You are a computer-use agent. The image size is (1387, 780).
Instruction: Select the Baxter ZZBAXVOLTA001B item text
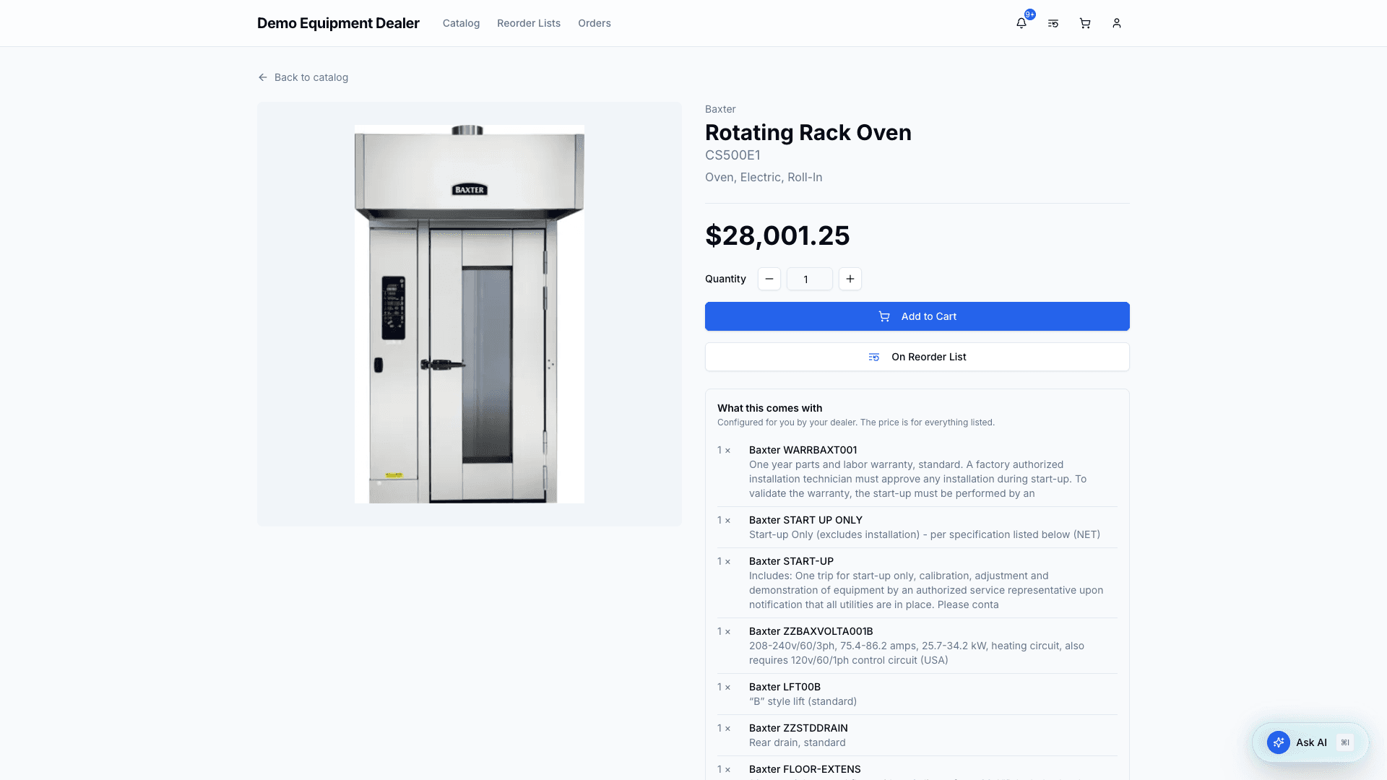coord(811,631)
